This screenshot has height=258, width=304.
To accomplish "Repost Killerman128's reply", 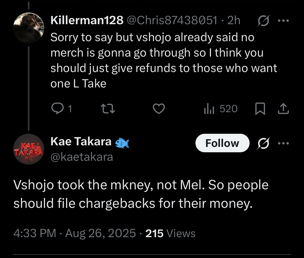I will click(x=108, y=109).
